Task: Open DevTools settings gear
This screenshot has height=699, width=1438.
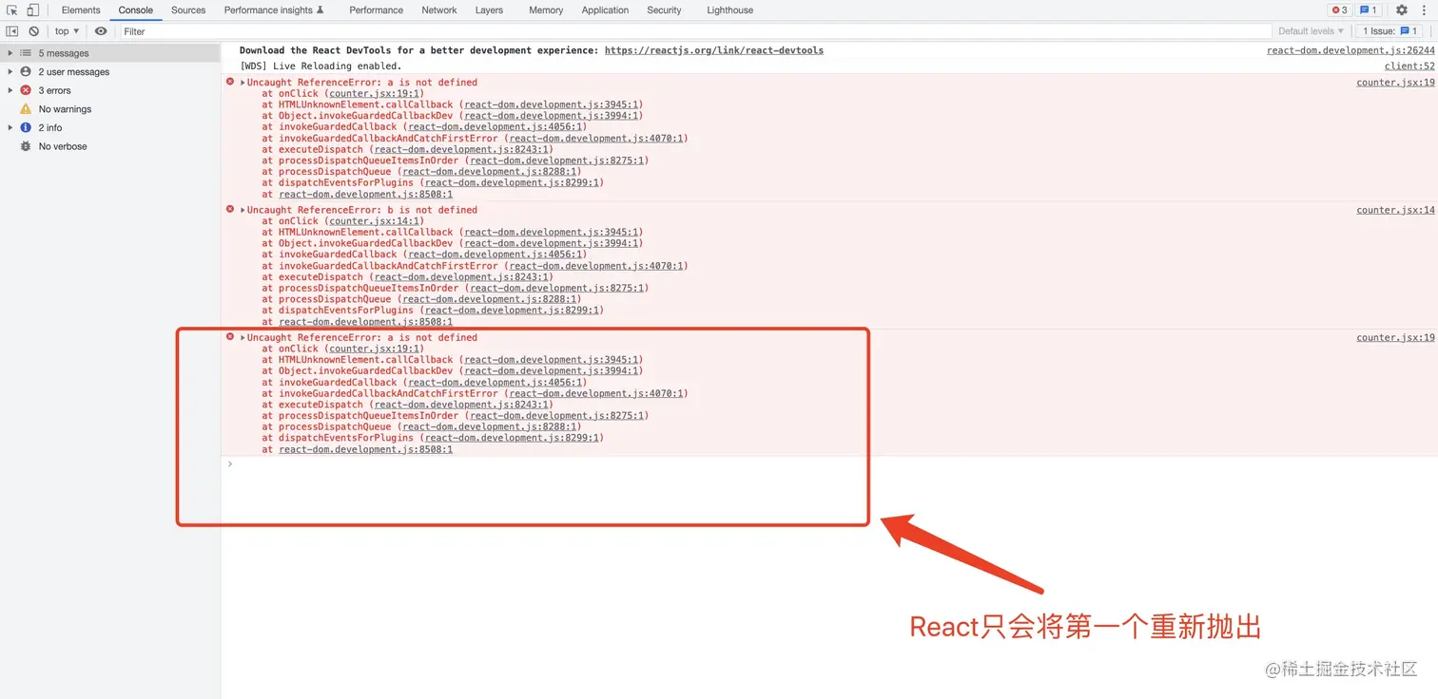Action: 1401,9
